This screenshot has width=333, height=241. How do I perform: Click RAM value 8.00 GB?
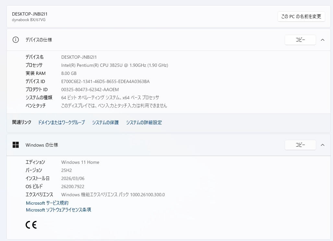coord(69,73)
